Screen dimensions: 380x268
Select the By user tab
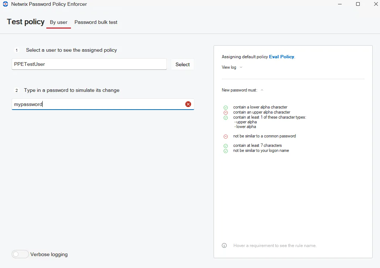(x=59, y=22)
